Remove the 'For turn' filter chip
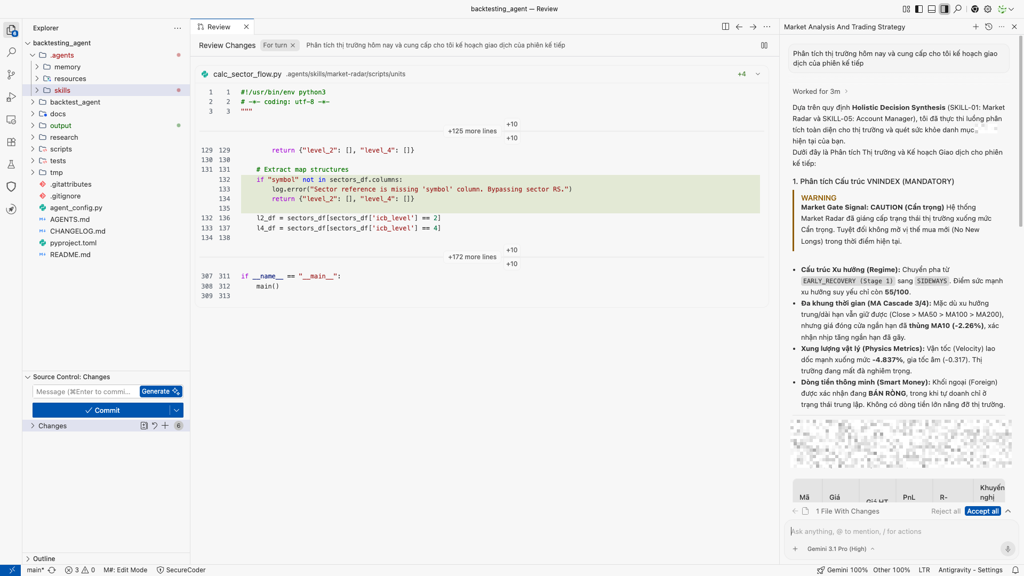This screenshot has height=576, width=1024. coord(293,45)
